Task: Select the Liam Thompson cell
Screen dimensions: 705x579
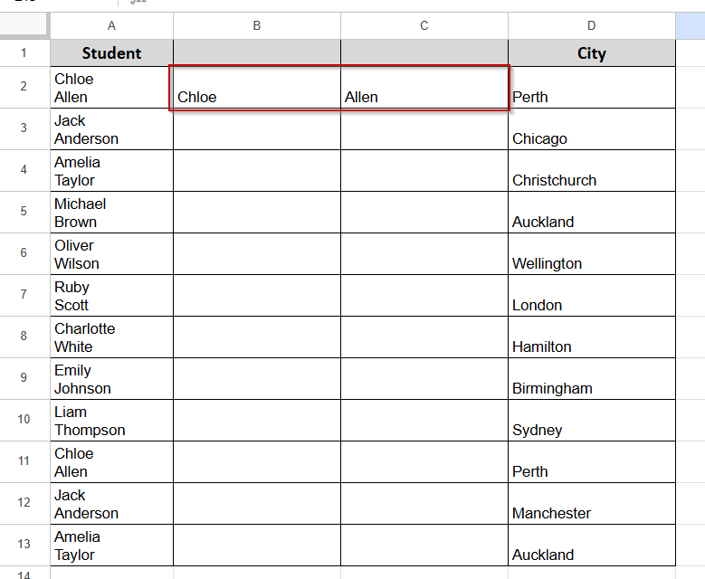Action: 111,421
